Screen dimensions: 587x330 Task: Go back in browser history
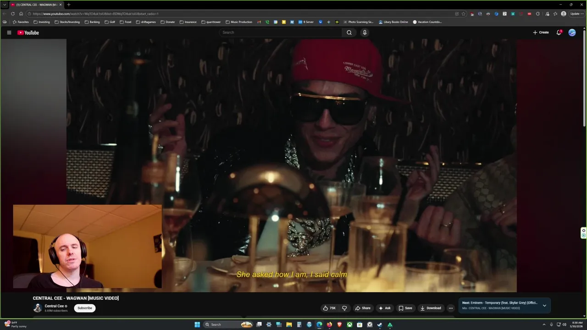coord(4,14)
